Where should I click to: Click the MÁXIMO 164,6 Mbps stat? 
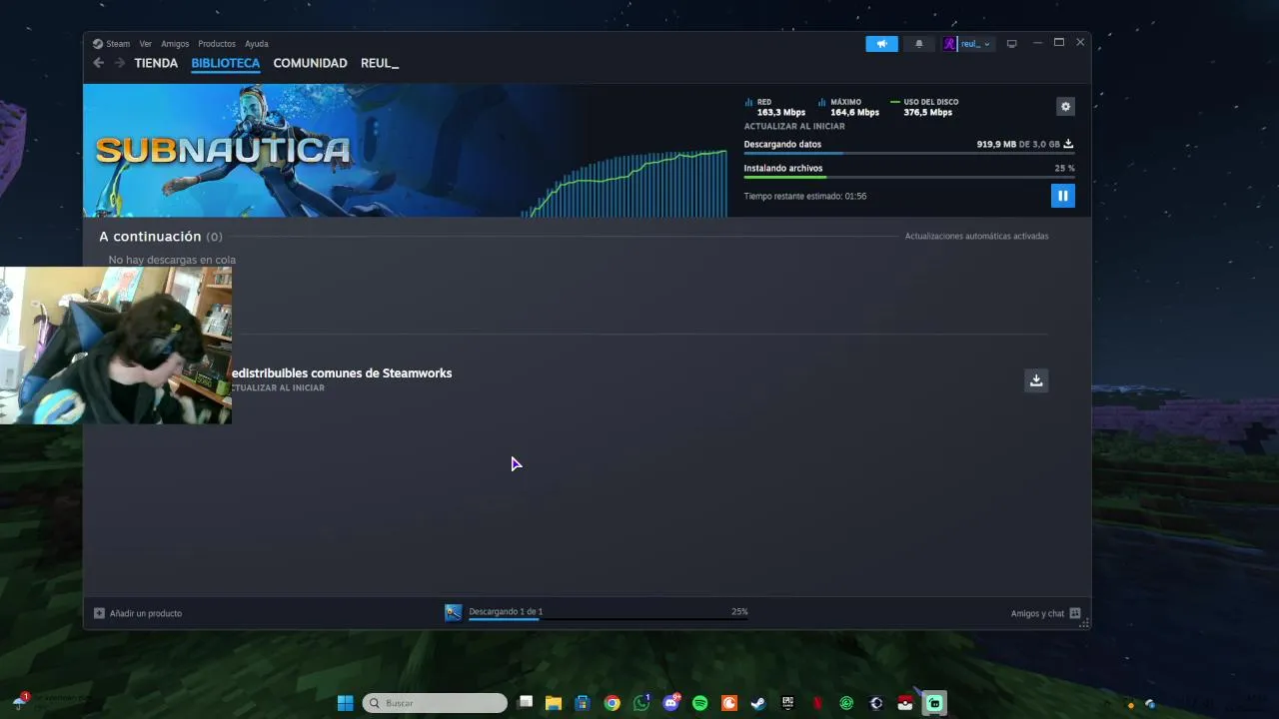click(x=848, y=107)
